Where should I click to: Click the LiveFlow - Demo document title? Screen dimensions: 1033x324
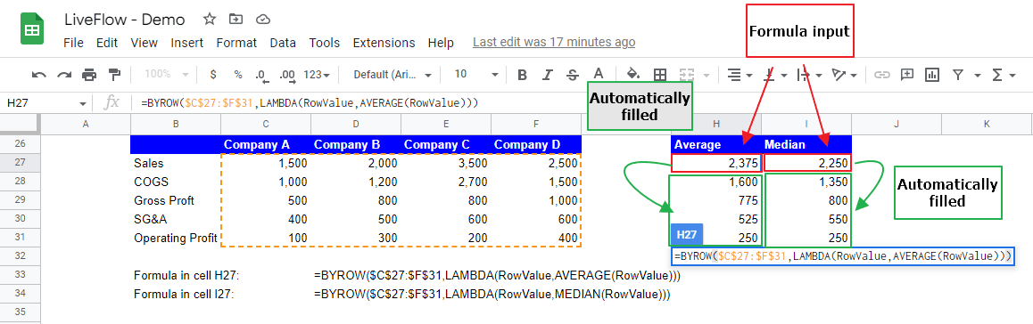pos(125,20)
